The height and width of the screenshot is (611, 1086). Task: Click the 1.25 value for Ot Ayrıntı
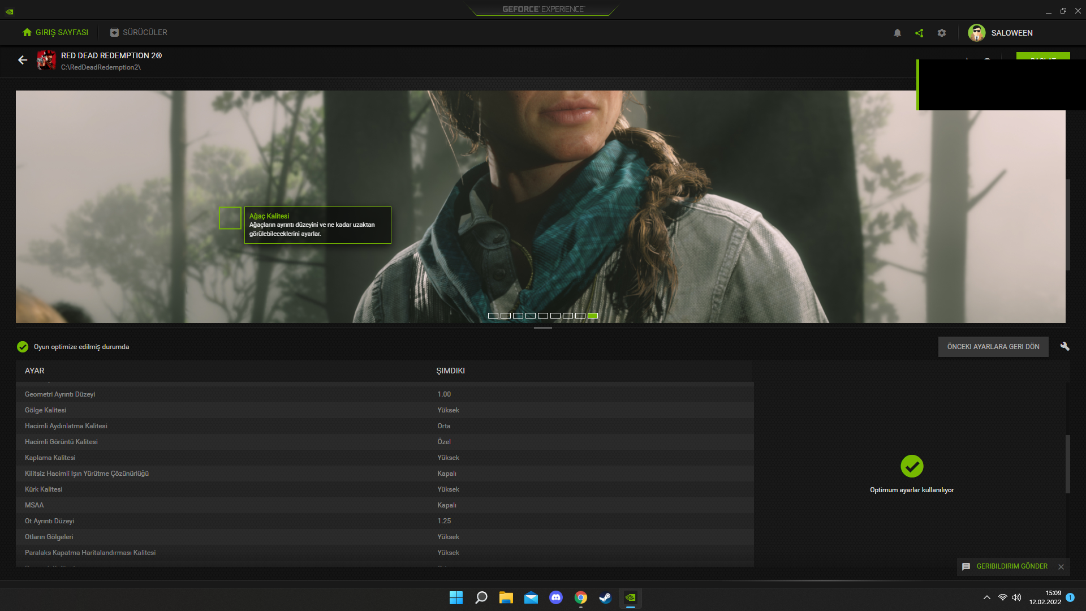coord(444,521)
